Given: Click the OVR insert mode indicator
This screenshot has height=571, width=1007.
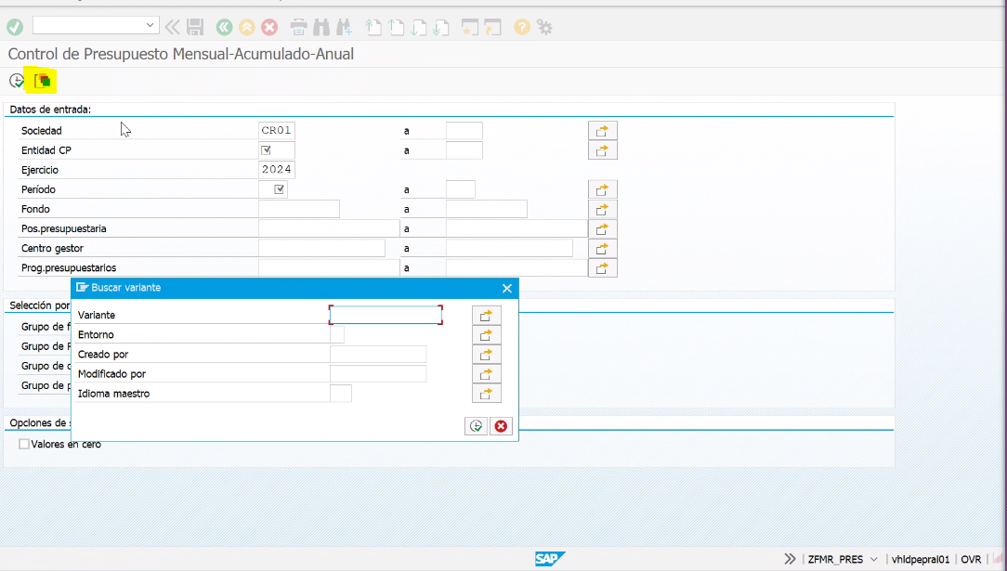Looking at the screenshot, I should click(971, 560).
